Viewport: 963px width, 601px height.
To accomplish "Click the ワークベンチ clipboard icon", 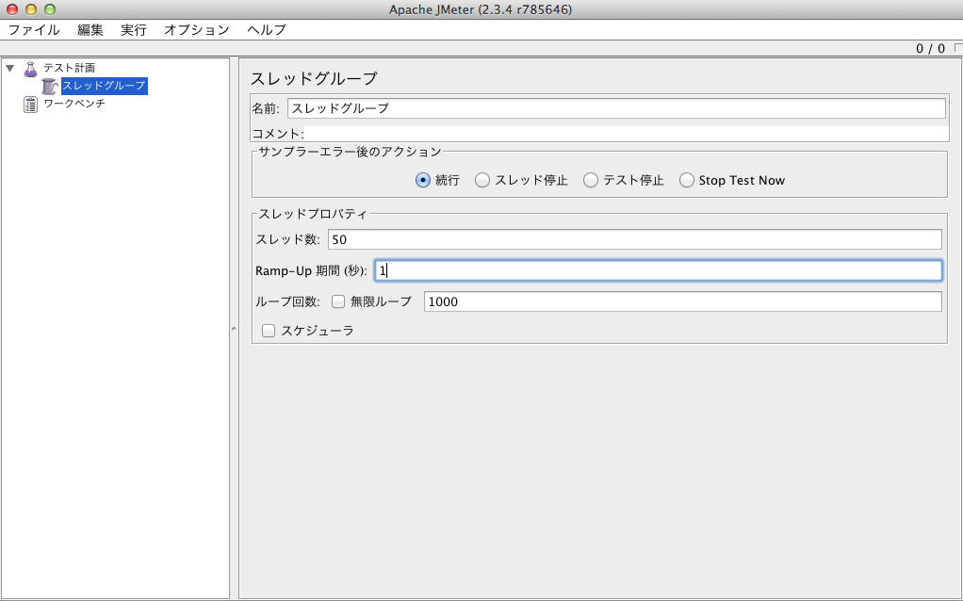I will click(30, 104).
